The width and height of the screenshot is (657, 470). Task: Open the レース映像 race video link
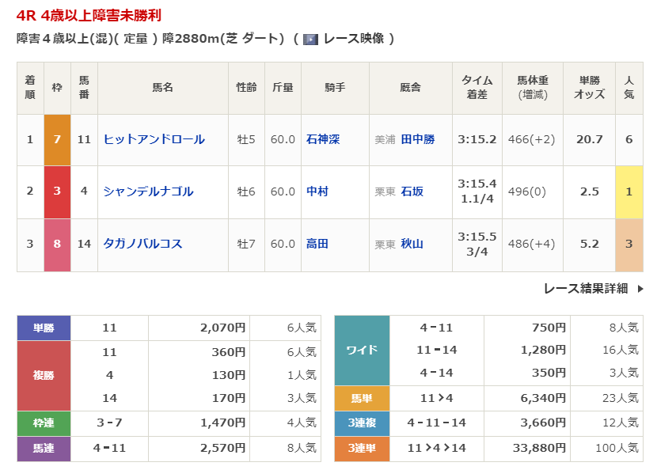coord(353,39)
